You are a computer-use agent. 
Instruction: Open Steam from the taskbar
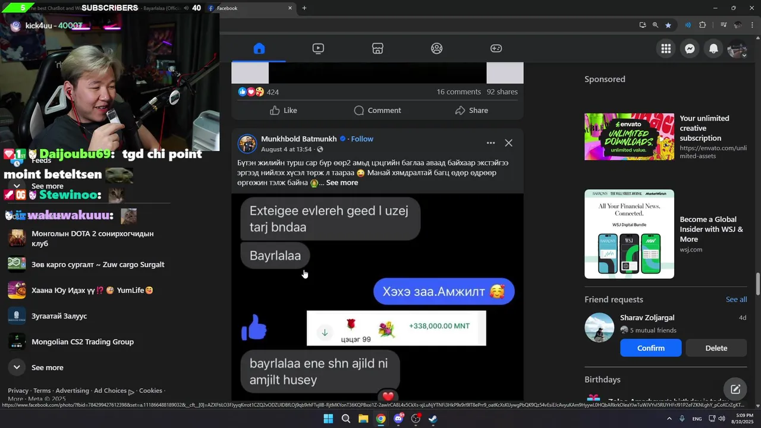tap(433, 418)
